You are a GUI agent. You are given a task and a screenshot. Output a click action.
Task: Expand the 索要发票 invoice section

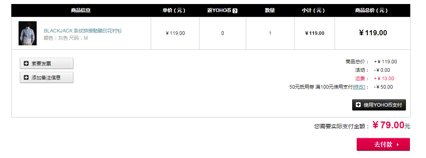tap(46, 64)
